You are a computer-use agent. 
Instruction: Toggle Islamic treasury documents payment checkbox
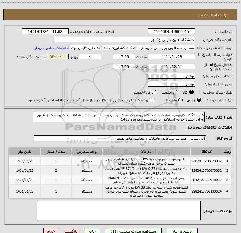click(x=152, y=100)
